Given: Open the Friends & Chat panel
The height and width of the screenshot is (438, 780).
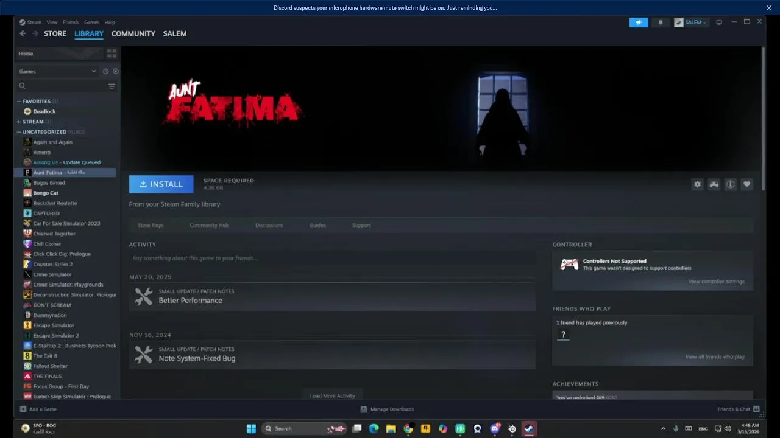Looking at the screenshot, I should tap(738, 409).
